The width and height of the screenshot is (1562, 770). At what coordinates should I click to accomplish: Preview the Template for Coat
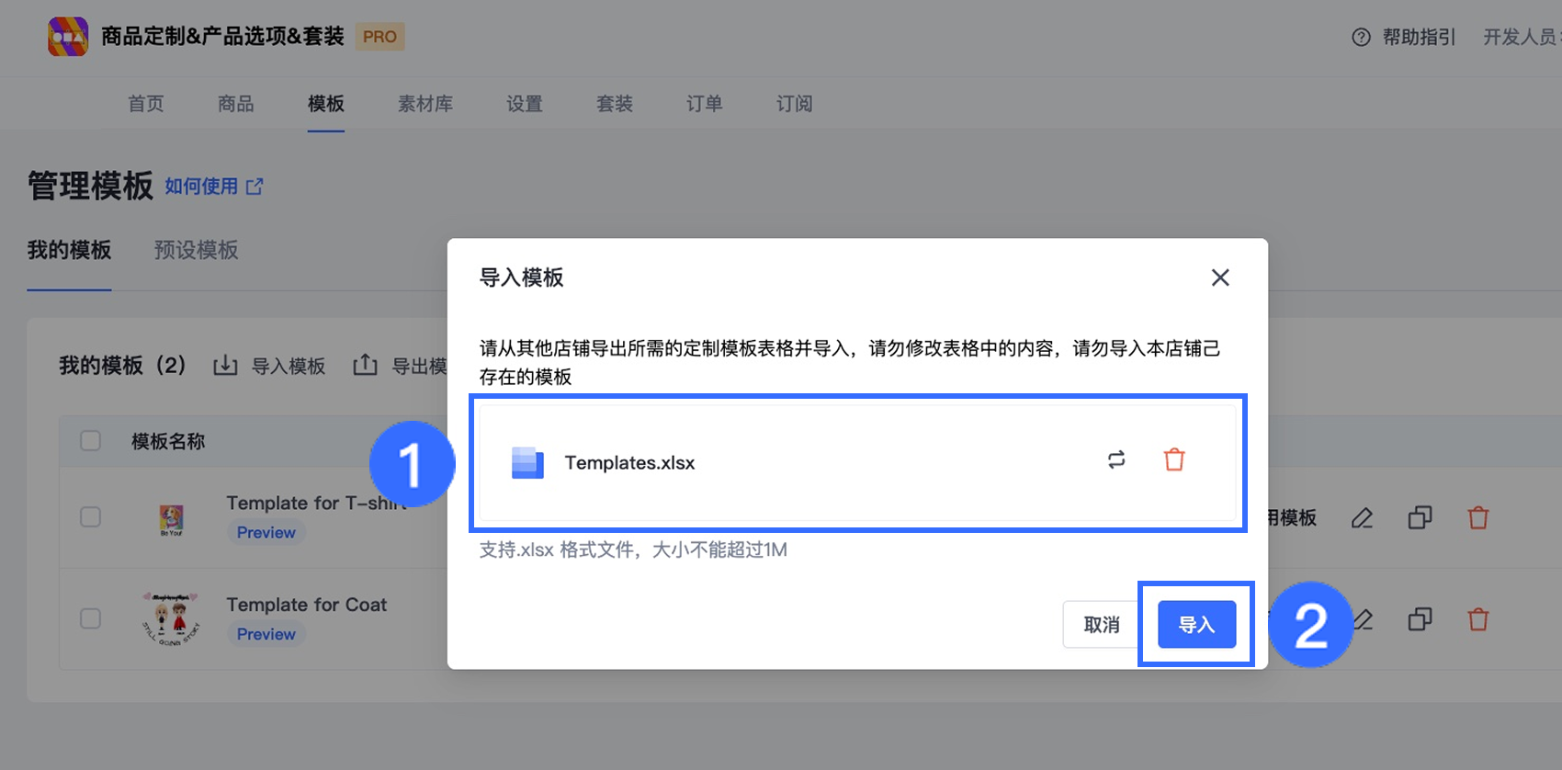point(266,634)
